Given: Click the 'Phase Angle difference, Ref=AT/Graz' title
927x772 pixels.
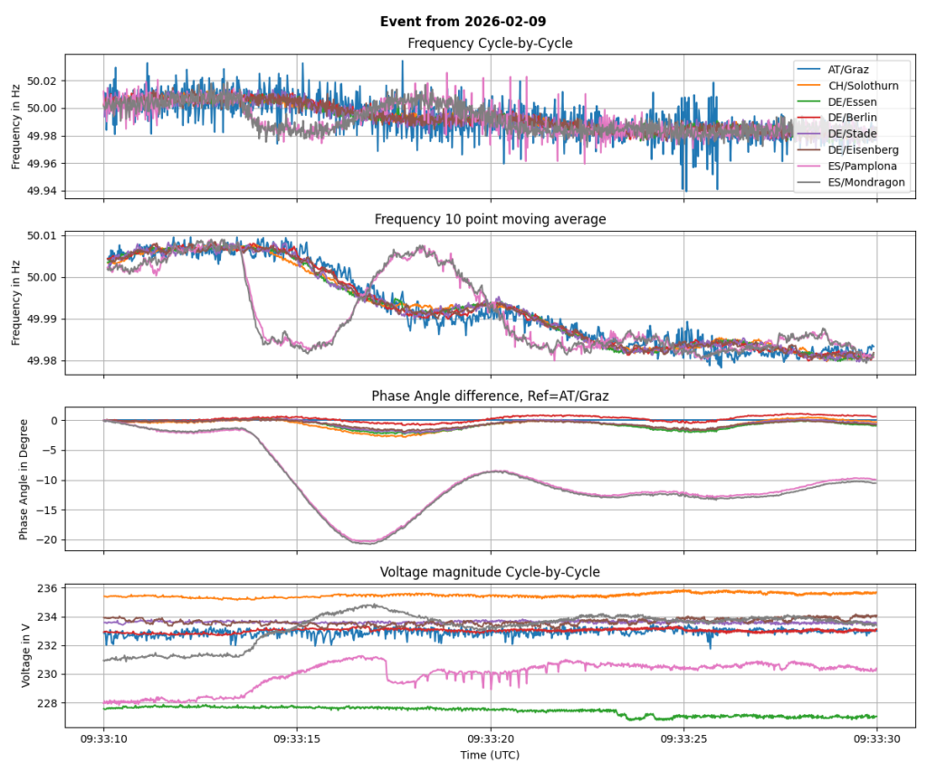Looking at the screenshot, I should pos(490,396).
